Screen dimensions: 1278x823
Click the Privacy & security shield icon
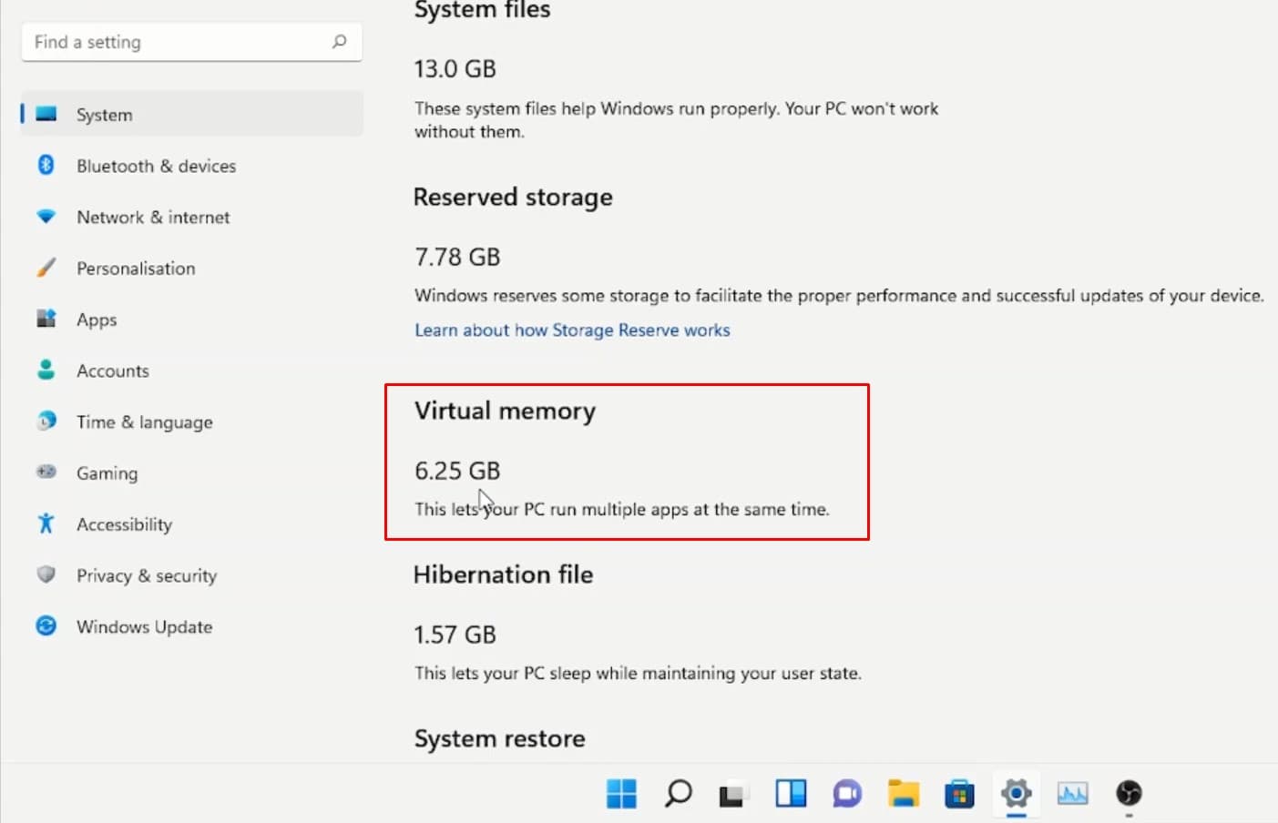point(46,574)
